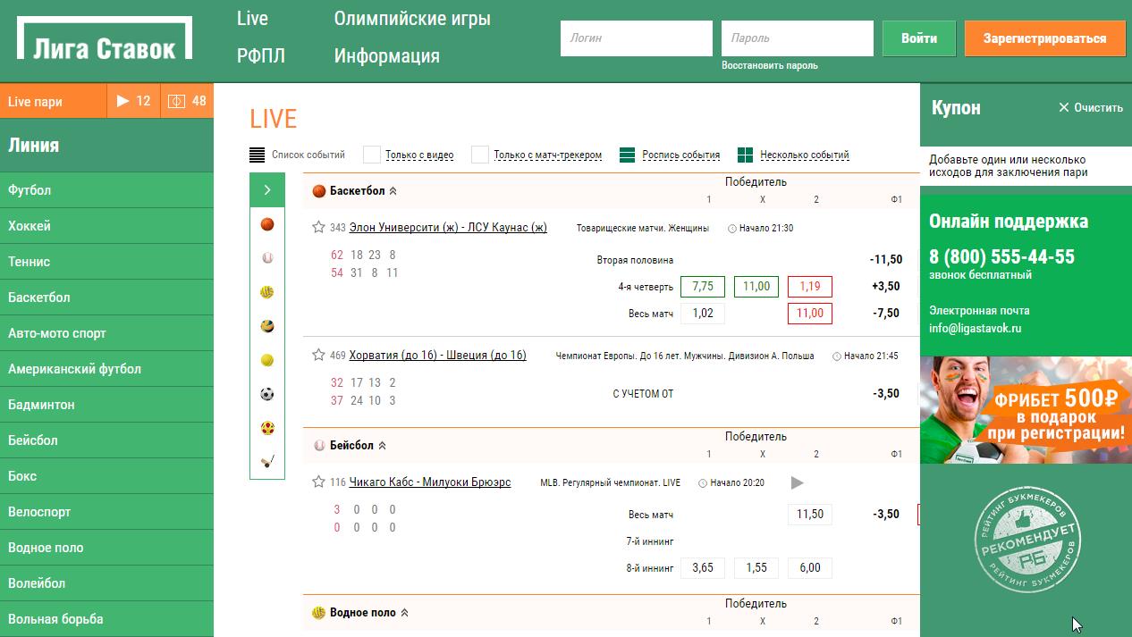Focus the Пароль input field
Viewport: 1132px width, 637px height.
798,38
